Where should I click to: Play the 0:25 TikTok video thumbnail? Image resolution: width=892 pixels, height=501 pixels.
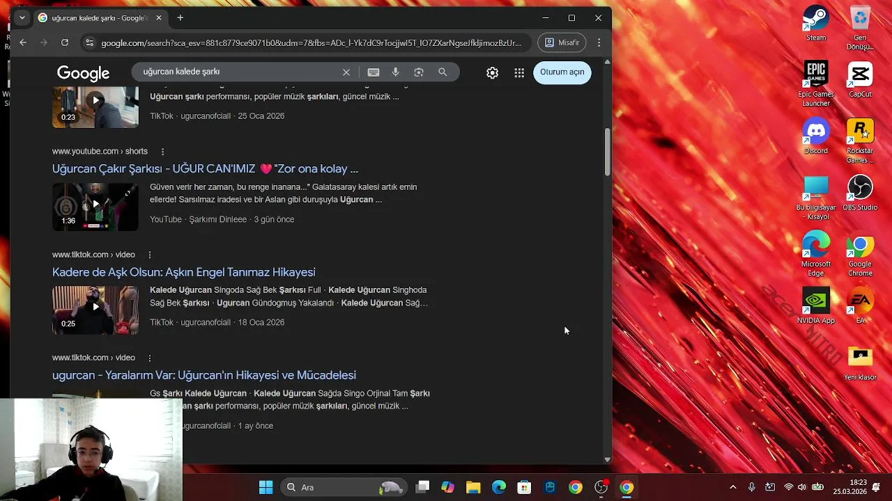click(x=95, y=310)
